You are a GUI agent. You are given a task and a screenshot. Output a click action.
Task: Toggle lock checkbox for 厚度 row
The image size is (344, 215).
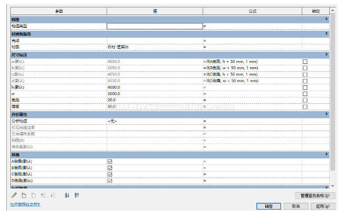coord(305,107)
